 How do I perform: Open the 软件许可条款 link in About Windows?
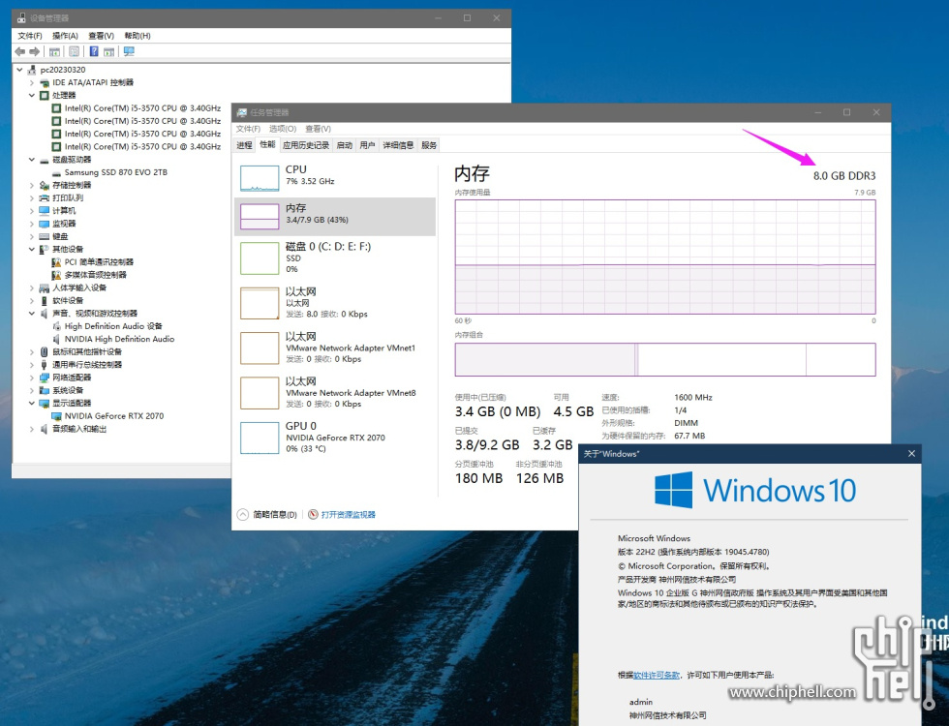click(x=657, y=676)
